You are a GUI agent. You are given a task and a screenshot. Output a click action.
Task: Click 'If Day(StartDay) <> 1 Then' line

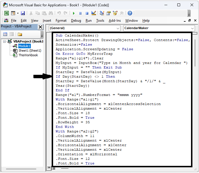point(85,77)
